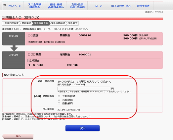Image resolution: width=173 pixels, height=140 pixels.
Task: Click the 預入完了 step in breadcrumb
Action: pyautogui.click(x=72, y=23)
